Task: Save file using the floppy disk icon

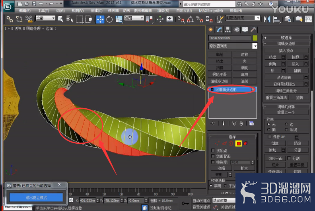Action: [34, 4]
